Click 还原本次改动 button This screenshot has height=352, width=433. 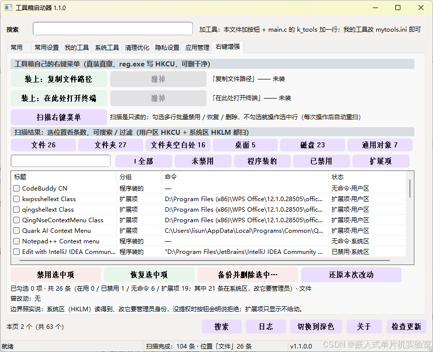351,275
